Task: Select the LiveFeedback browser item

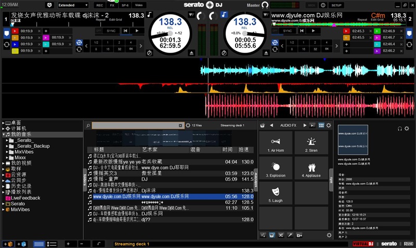Action: tap(25, 198)
